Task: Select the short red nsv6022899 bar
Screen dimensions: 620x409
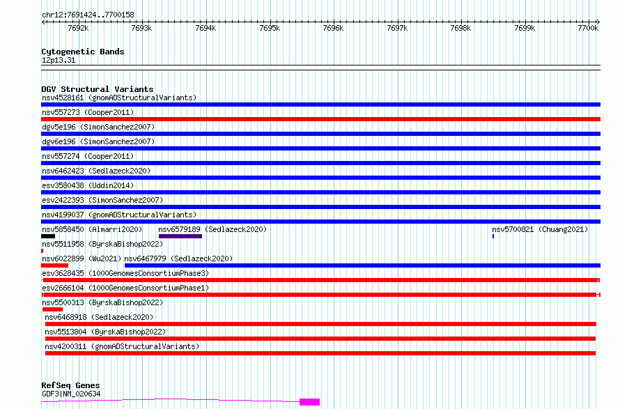Action: (54, 265)
